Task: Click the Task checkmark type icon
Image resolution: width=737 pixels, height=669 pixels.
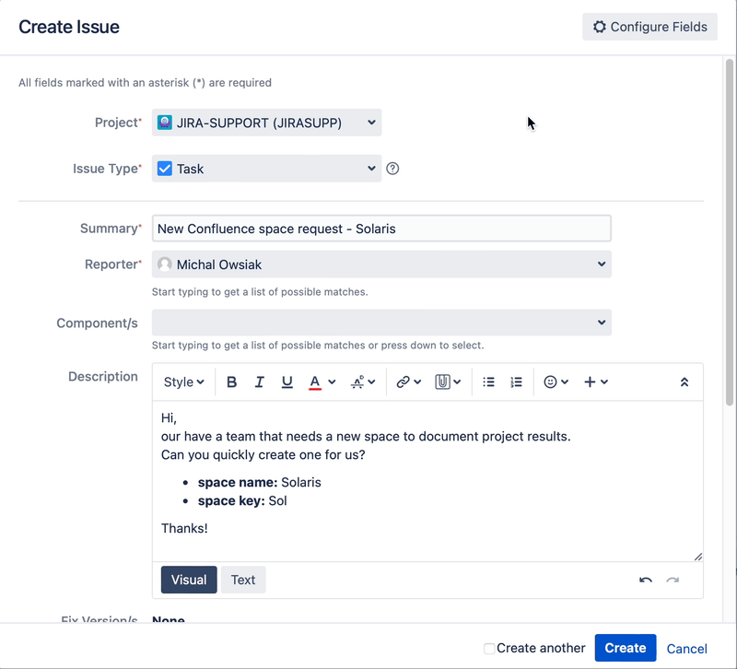Action: coord(165,169)
